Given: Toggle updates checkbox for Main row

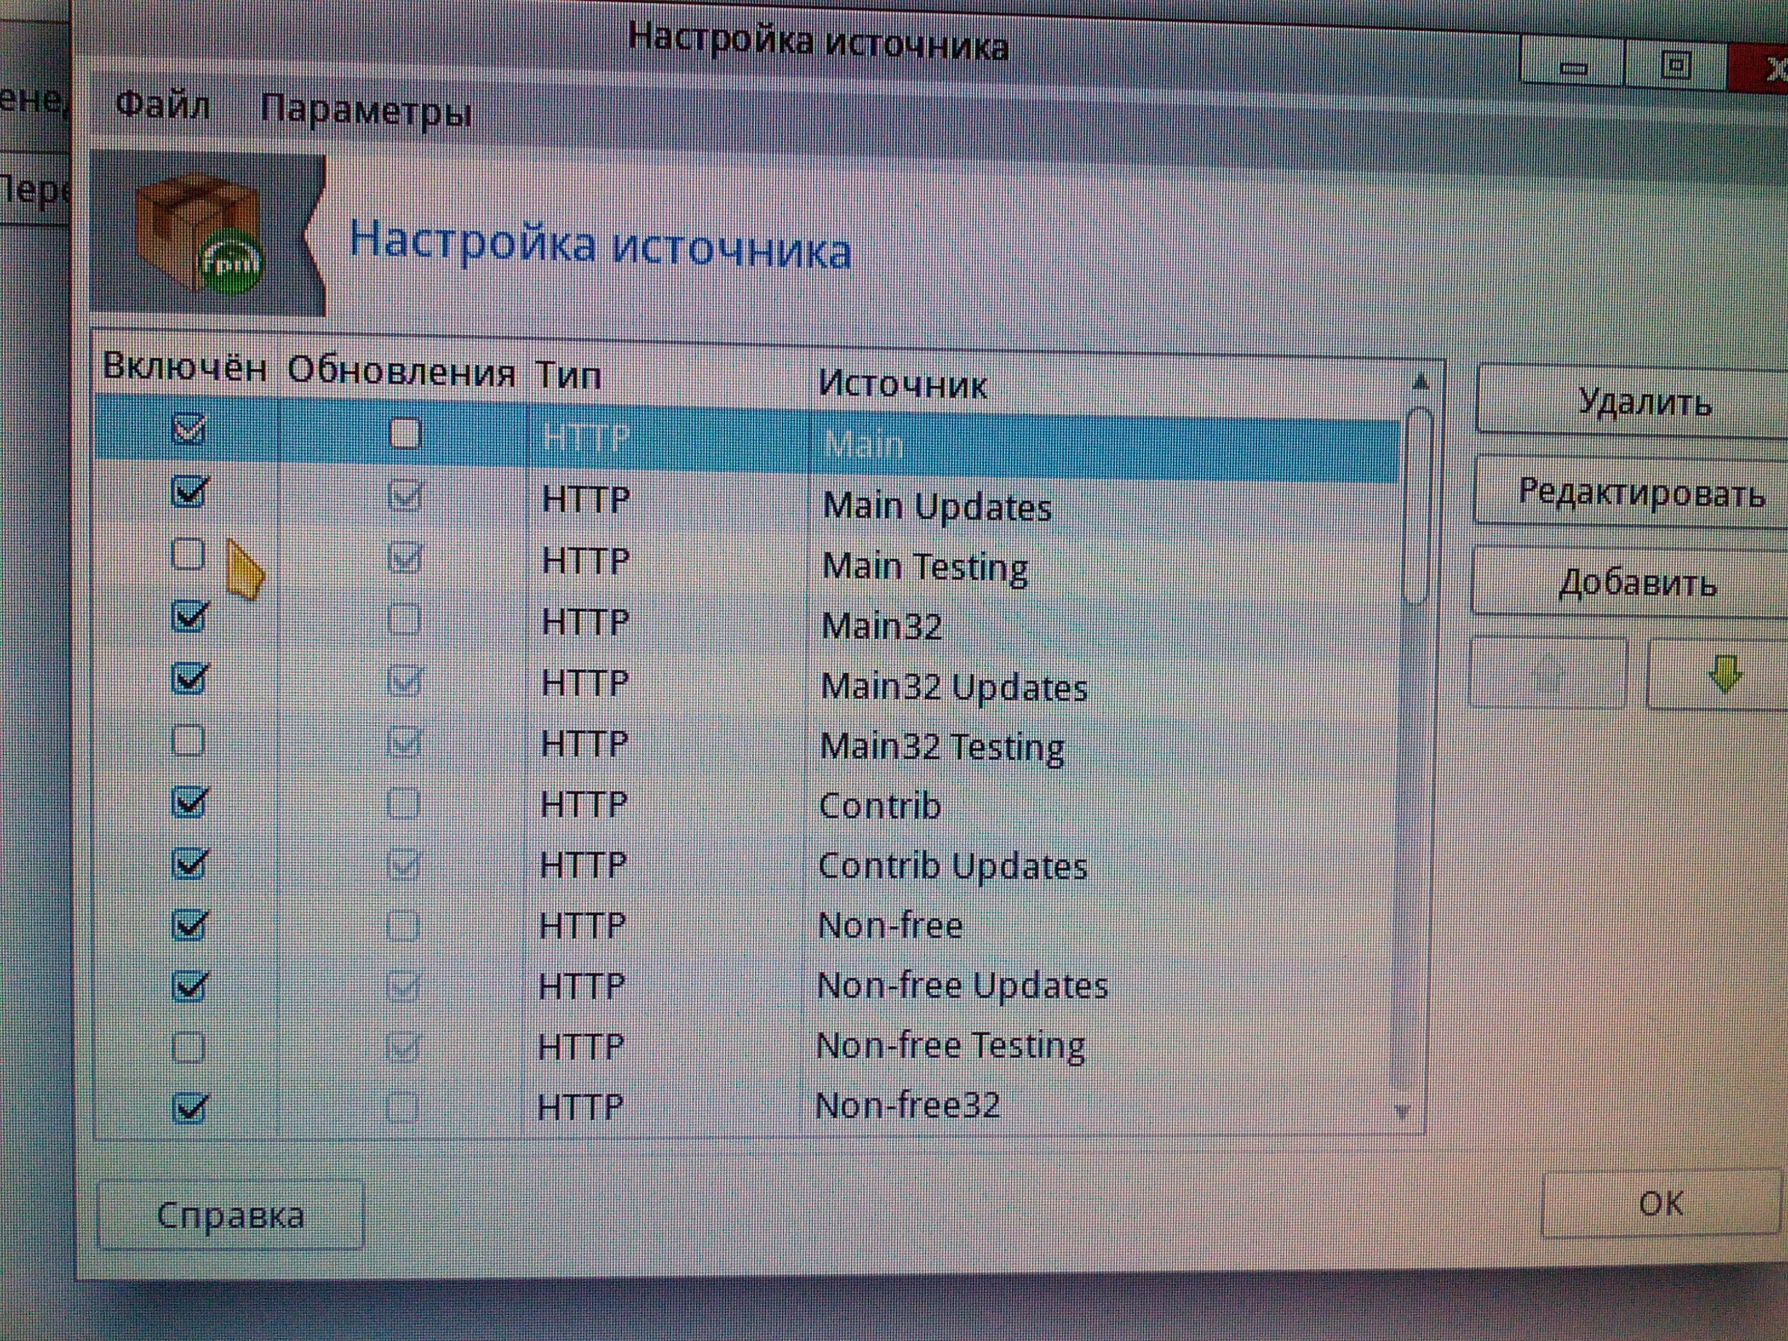Looking at the screenshot, I should pyautogui.click(x=405, y=433).
